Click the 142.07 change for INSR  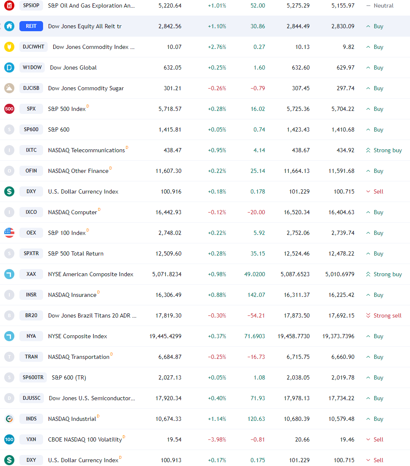pyautogui.click(x=256, y=295)
